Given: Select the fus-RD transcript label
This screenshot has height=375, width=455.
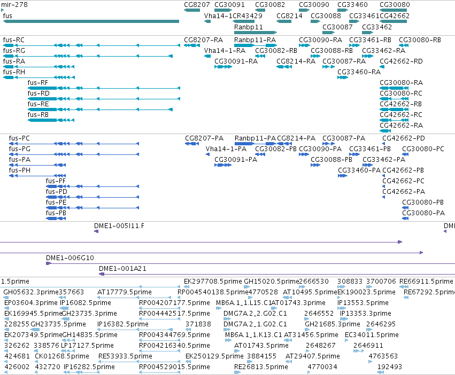Looking at the screenshot, I should point(38,93).
